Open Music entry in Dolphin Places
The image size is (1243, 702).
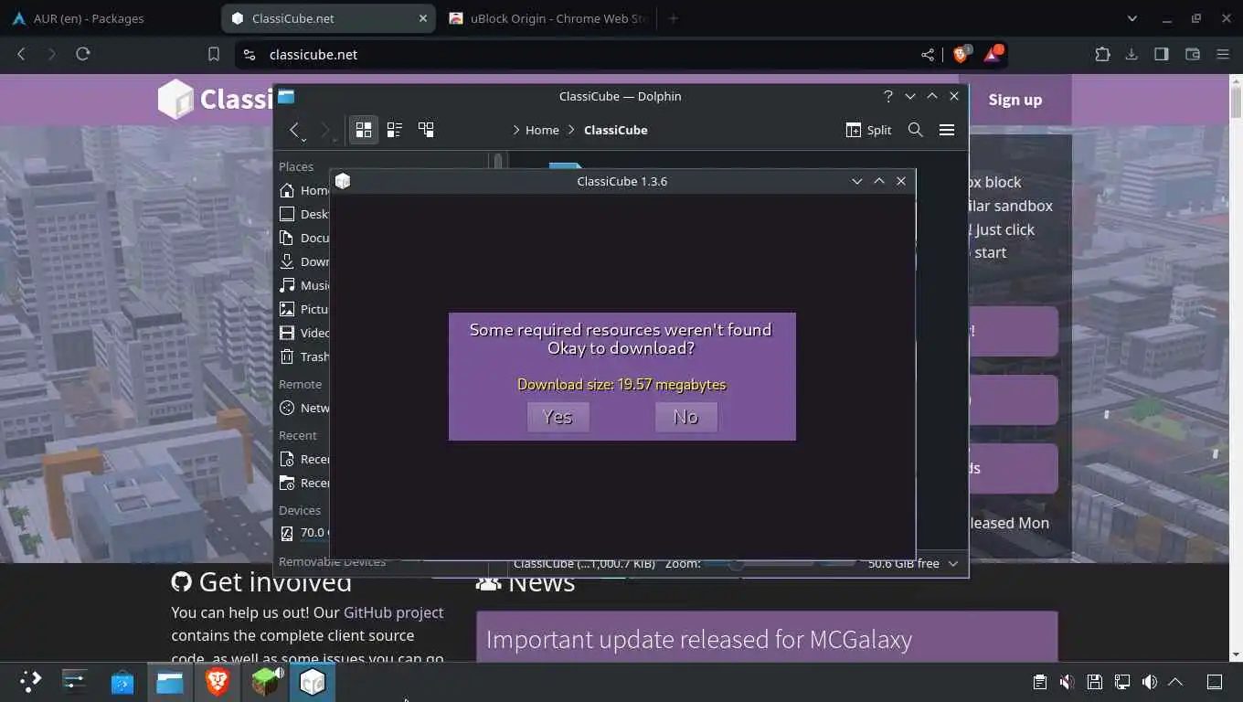pos(303,285)
